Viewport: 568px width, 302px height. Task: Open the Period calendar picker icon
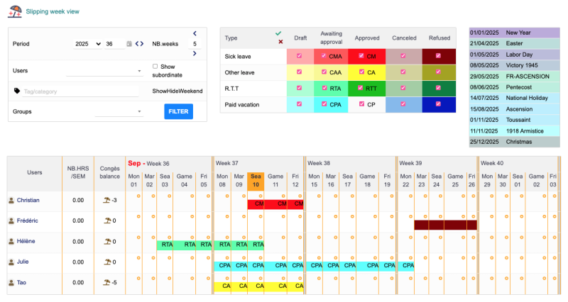[x=129, y=44]
